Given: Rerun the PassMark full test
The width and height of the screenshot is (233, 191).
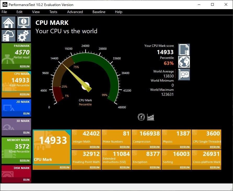Looking at the screenshot, I should [x=16, y=66].
